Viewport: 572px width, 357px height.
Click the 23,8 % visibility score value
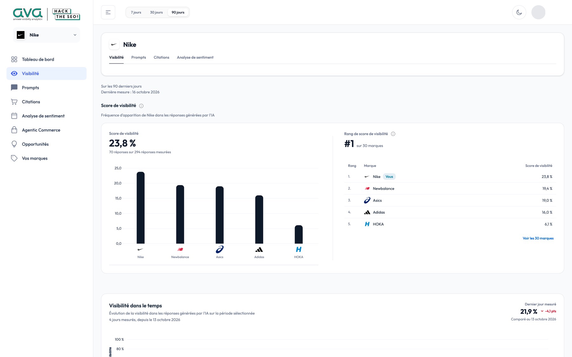pos(122,143)
